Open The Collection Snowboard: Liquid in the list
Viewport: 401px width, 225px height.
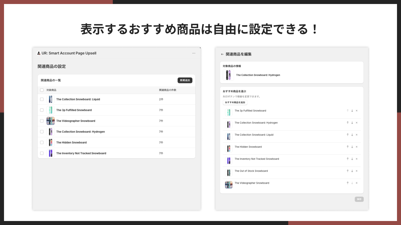point(117,99)
